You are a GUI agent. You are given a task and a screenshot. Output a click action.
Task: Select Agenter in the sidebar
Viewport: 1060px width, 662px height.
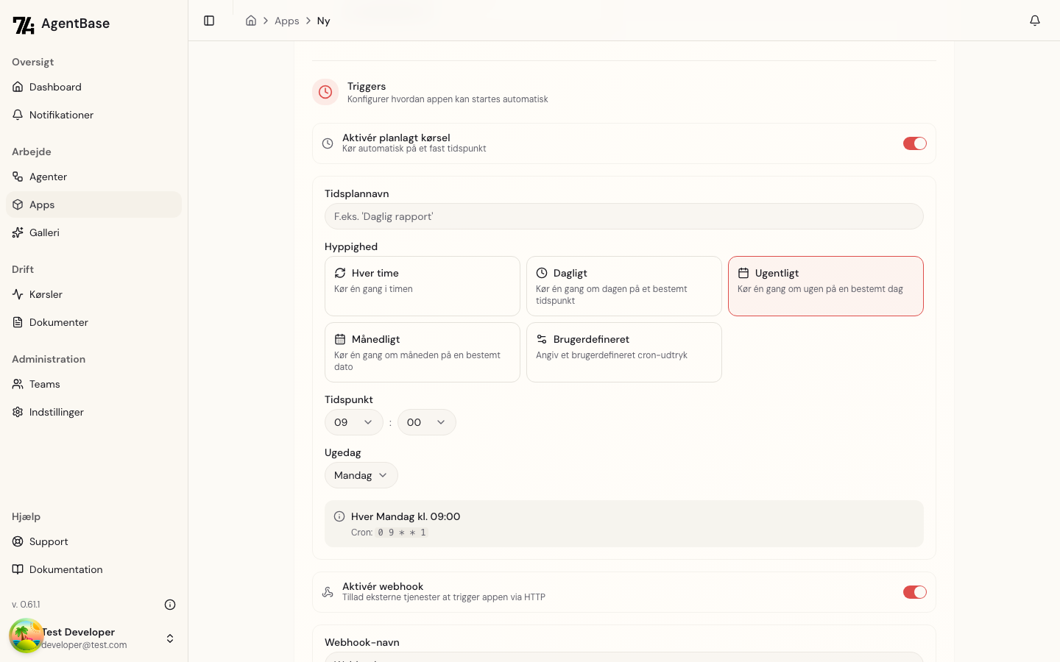[x=49, y=177]
